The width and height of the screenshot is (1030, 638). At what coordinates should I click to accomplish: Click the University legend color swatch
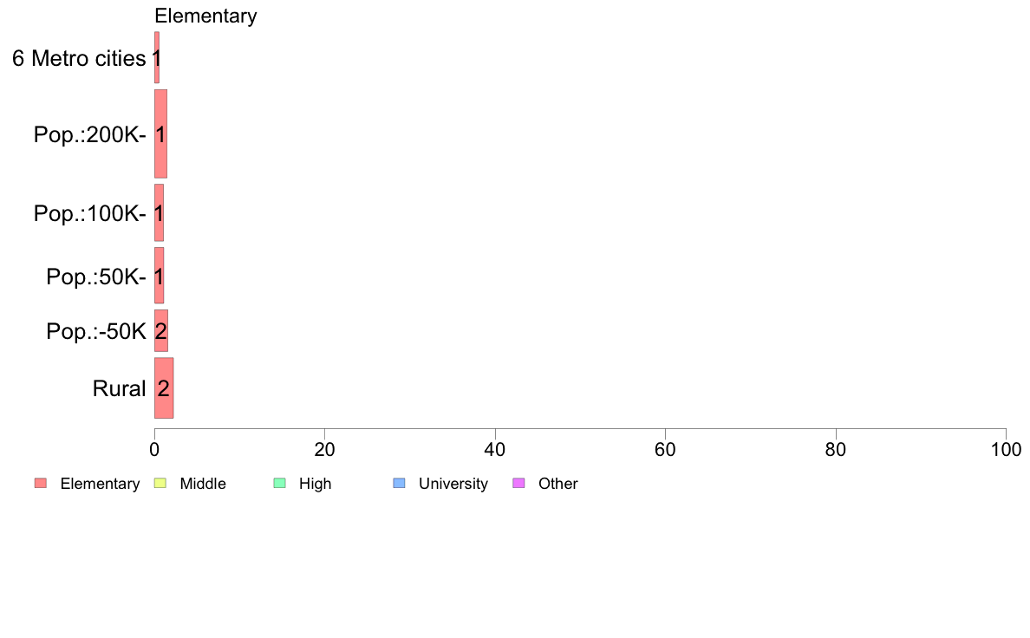pos(399,484)
